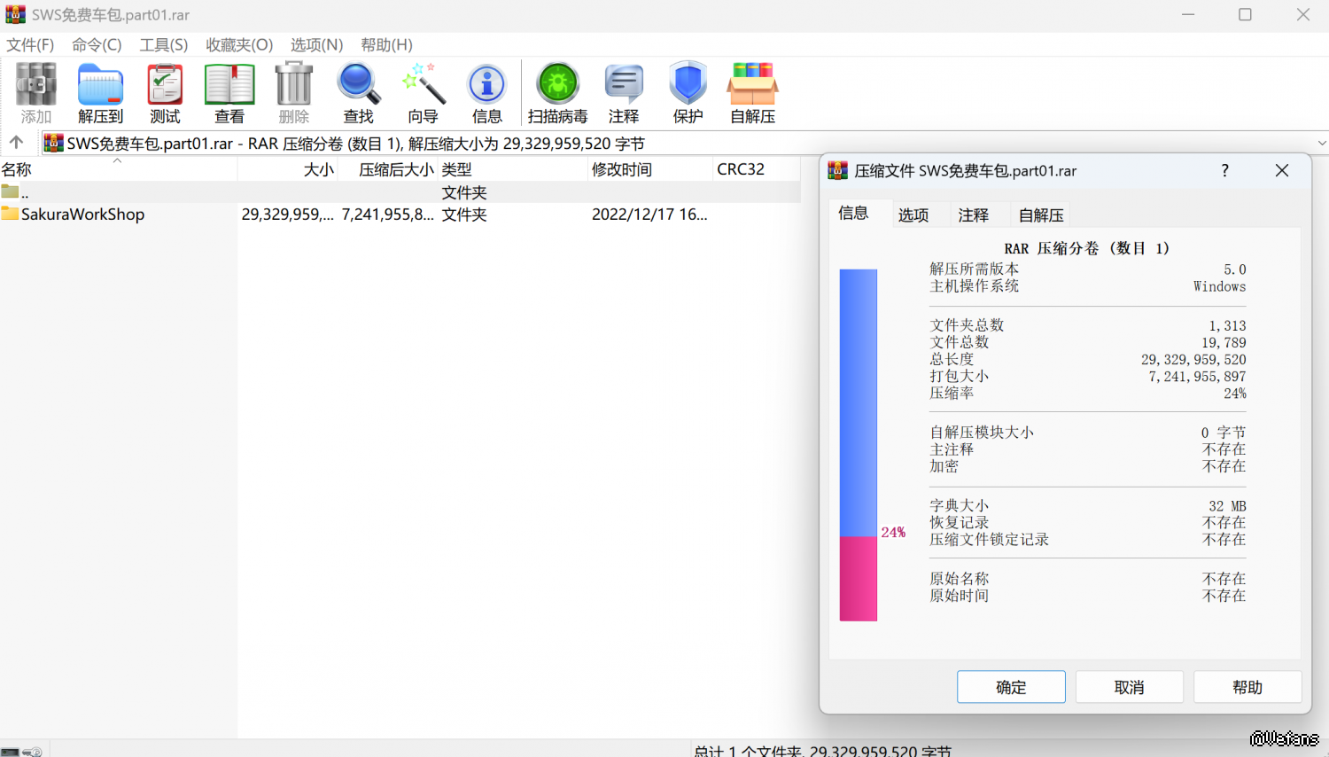The image size is (1329, 757).
Task: Click the 自解压 (SFX) toolbar icon
Action: (752, 92)
